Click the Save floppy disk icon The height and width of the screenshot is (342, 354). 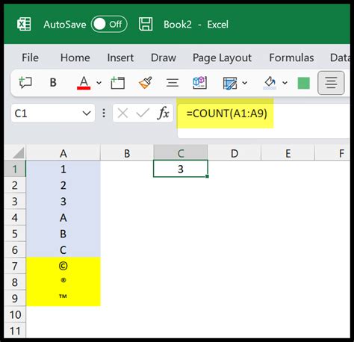(146, 25)
